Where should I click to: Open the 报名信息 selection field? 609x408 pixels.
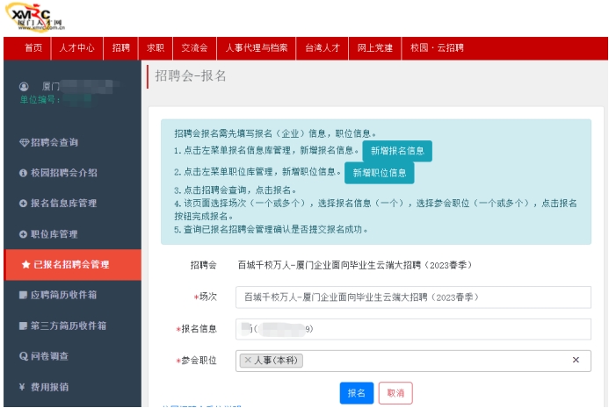point(413,329)
